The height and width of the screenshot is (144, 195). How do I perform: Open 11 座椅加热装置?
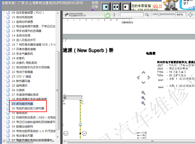(x=22, y=22)
